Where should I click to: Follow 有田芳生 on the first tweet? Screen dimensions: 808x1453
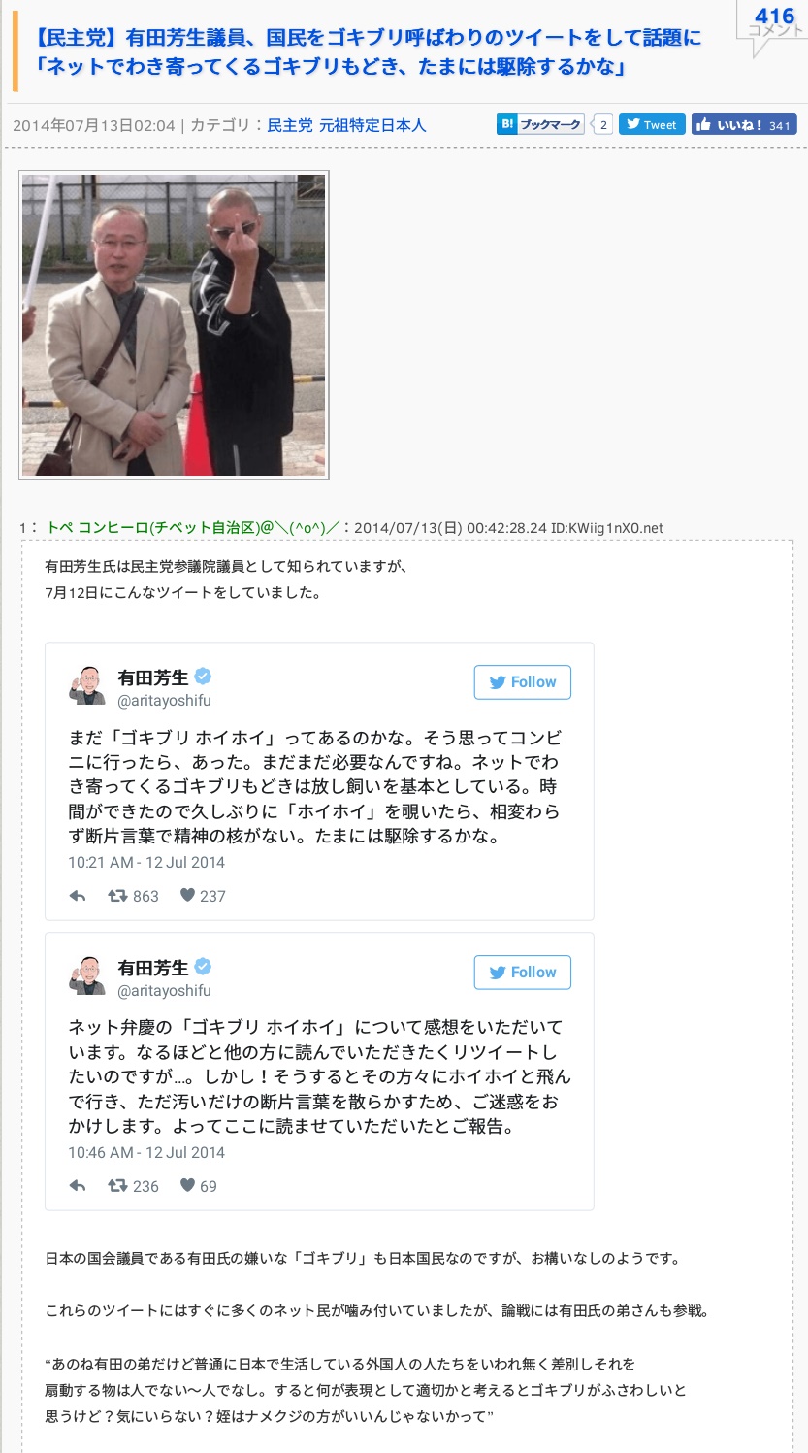click(523, 682)
